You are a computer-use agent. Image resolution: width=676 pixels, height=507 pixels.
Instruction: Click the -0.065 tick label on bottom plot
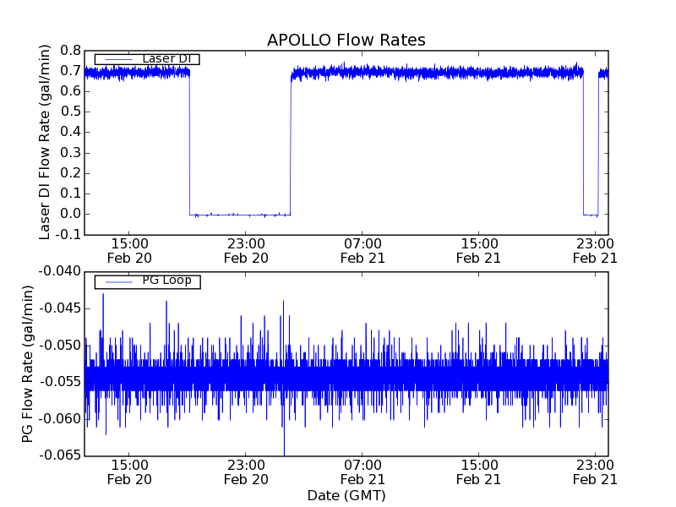click(60, 455)
